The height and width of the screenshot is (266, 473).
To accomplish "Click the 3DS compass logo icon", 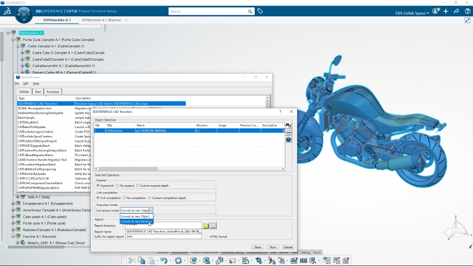I will click(7, 11).
